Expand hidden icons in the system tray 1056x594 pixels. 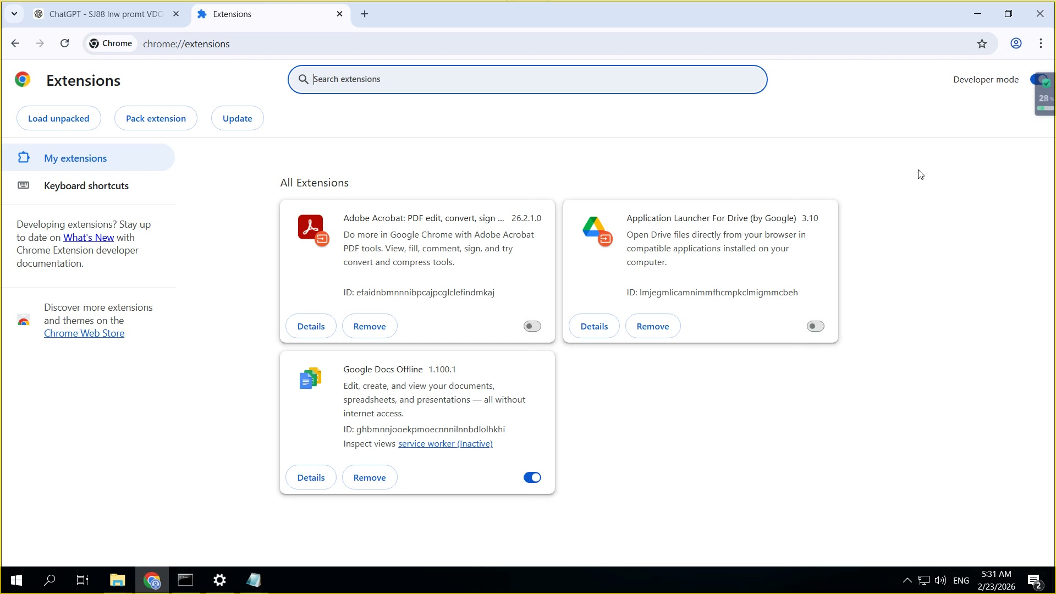907,580
